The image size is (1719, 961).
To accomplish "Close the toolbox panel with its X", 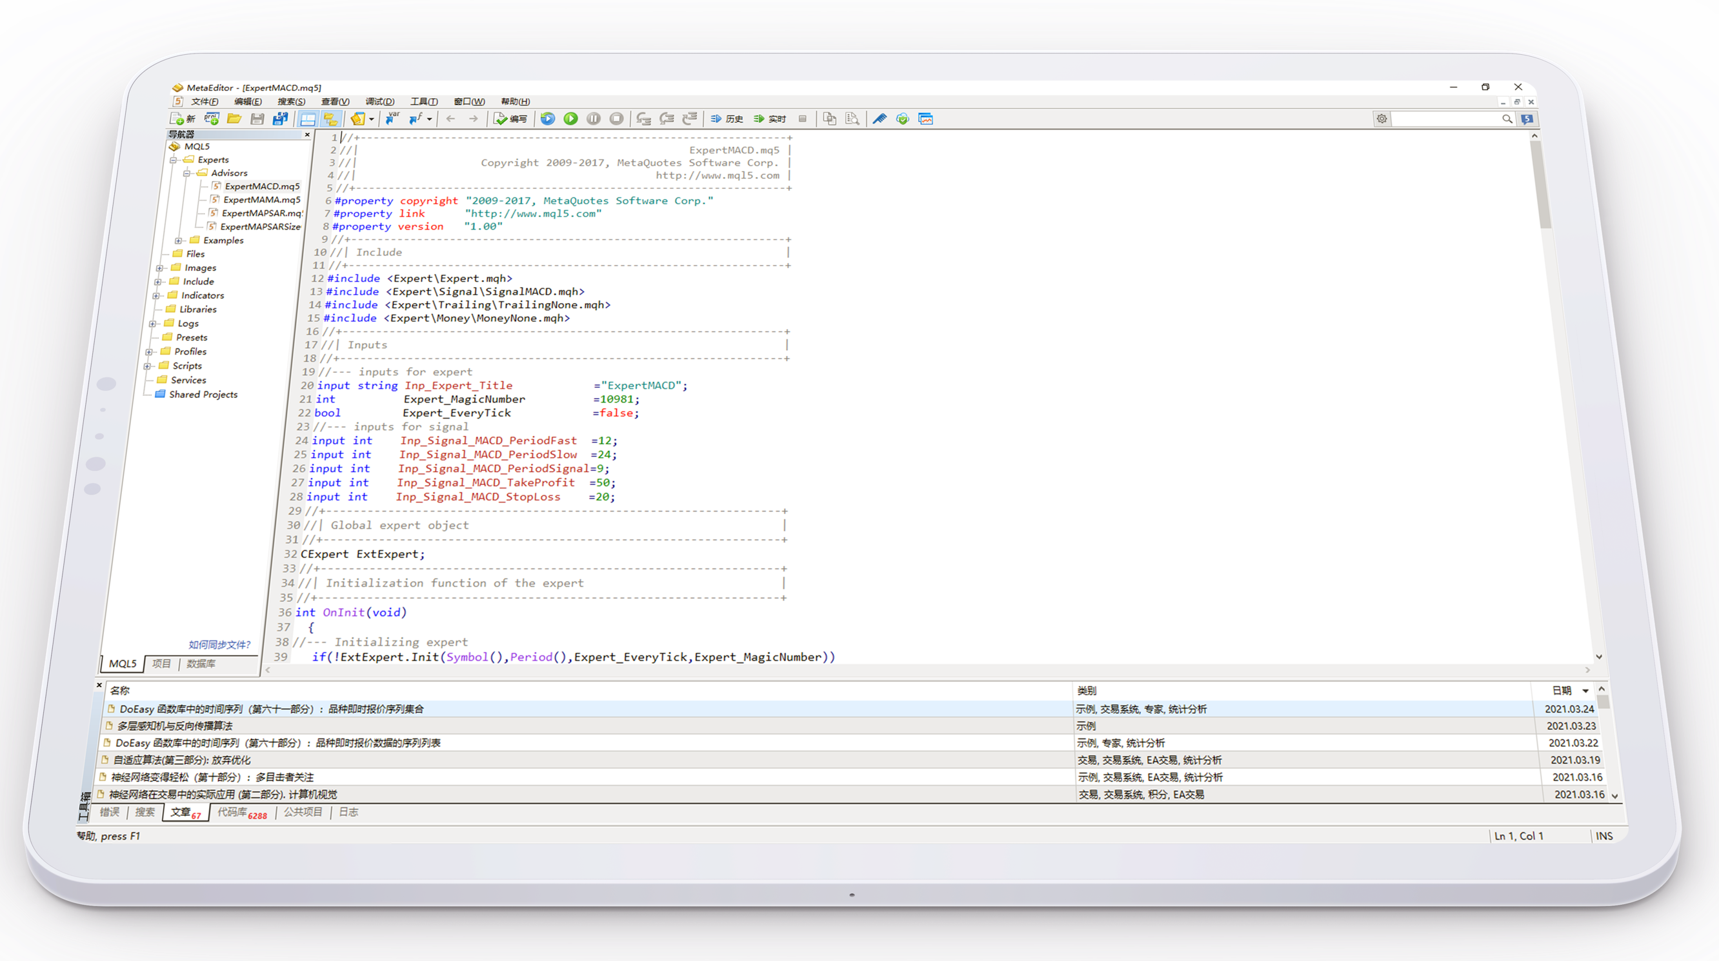I will click(x=99, y=685).
